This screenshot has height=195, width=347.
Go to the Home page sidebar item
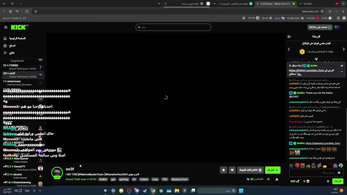coord(15,38)
